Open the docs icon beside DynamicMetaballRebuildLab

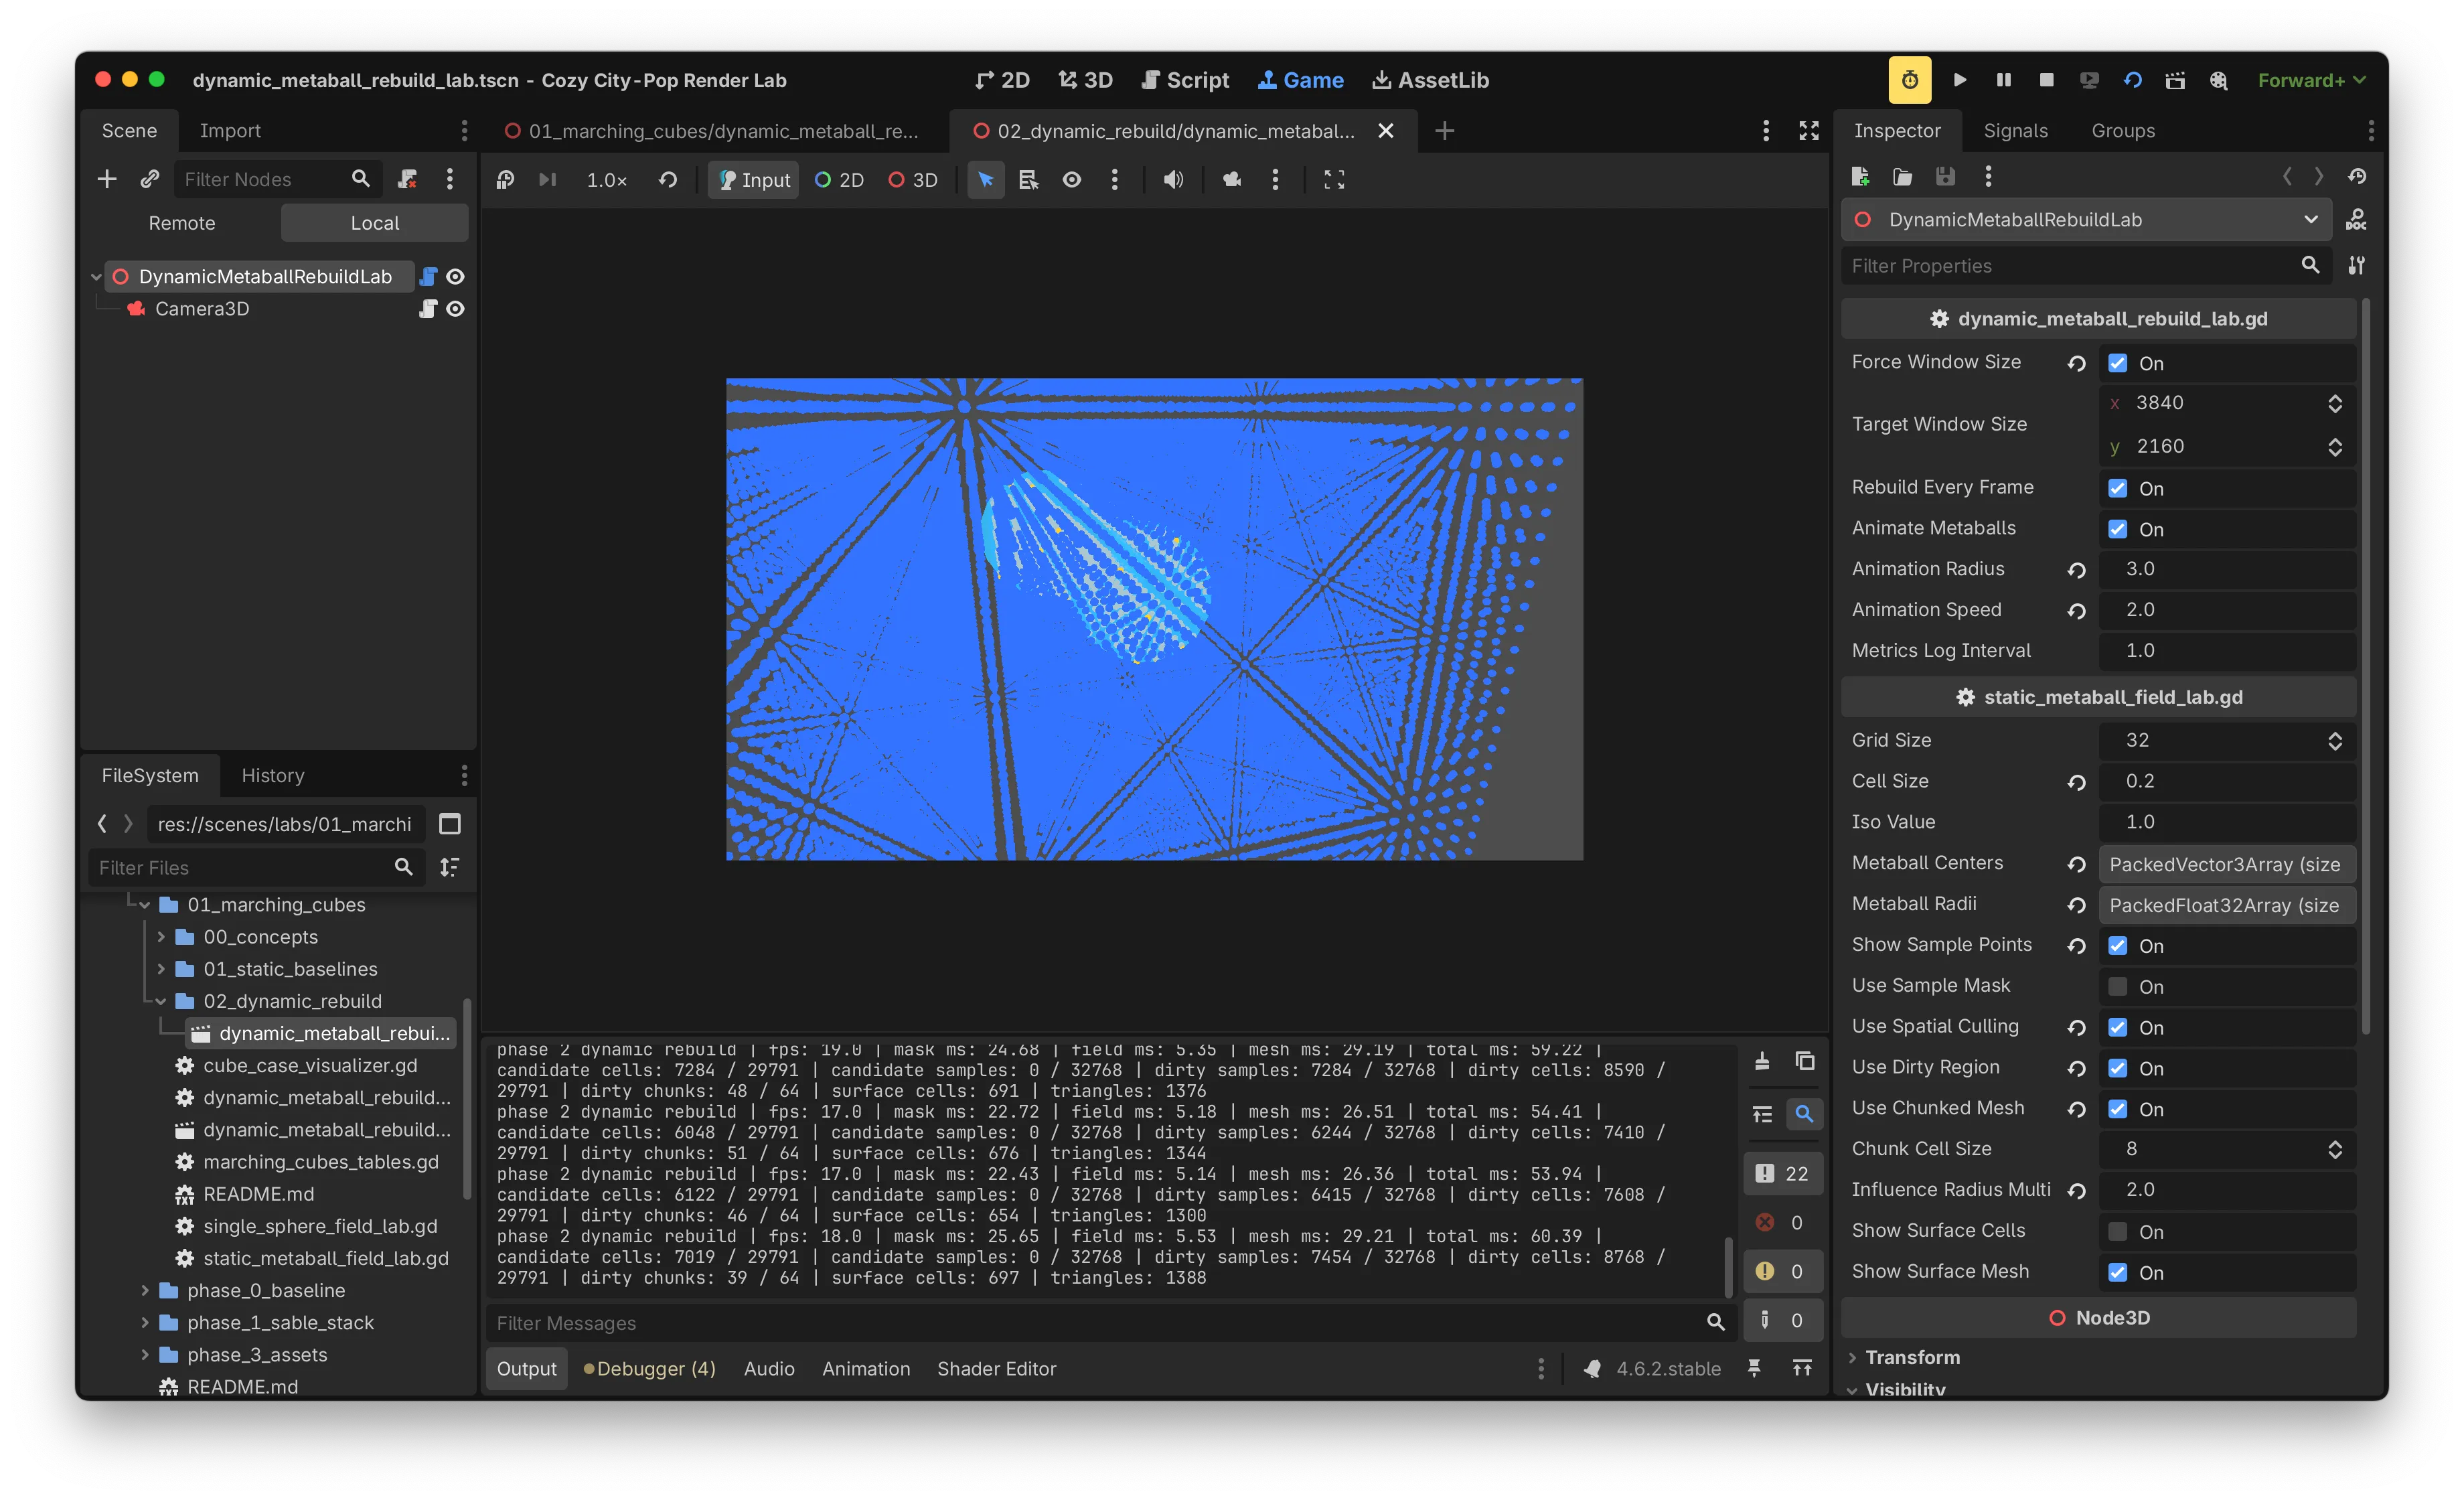coord(2356,220)
